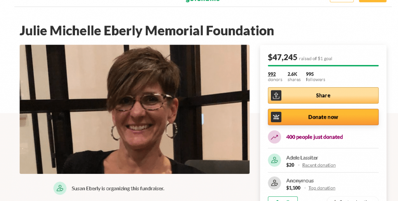This screenshot has width=398, height=201.
Task: Click the Donate now button
Action: 323,117
